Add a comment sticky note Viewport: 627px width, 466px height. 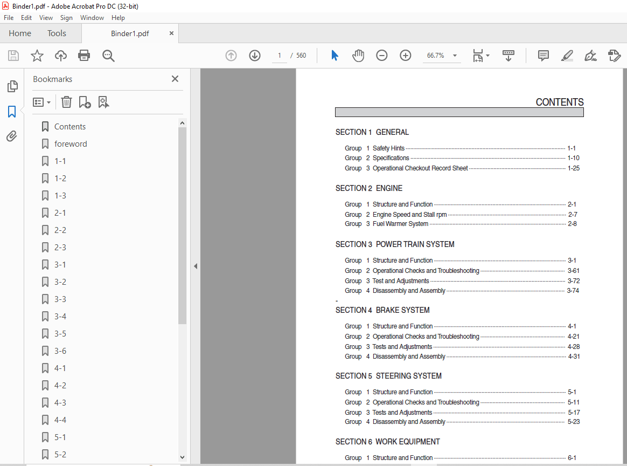coord(543,55)
